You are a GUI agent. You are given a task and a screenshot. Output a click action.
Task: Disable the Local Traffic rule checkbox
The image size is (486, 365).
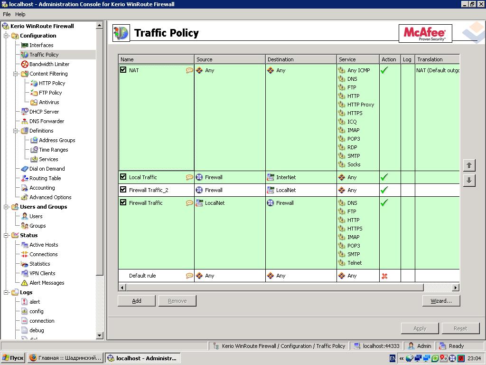(123, 177)
